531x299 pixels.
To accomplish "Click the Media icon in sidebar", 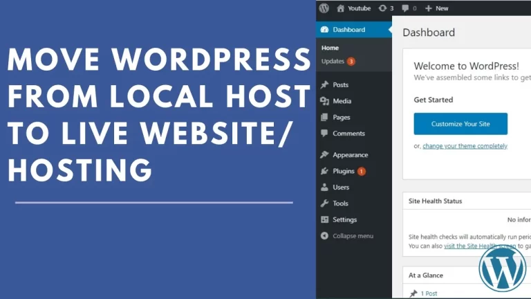I will (x=324, y=101).
